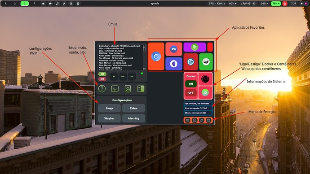The height and width of the screenshot is (174, 310).
Task: Open the document editor tile on red
Action: tap(190, 62)
